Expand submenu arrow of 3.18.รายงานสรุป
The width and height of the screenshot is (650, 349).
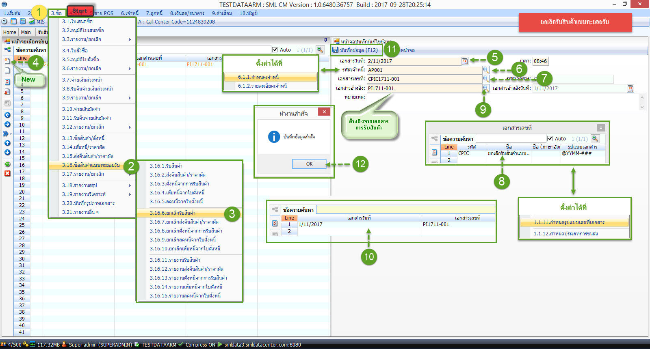(x=130, y=185)
